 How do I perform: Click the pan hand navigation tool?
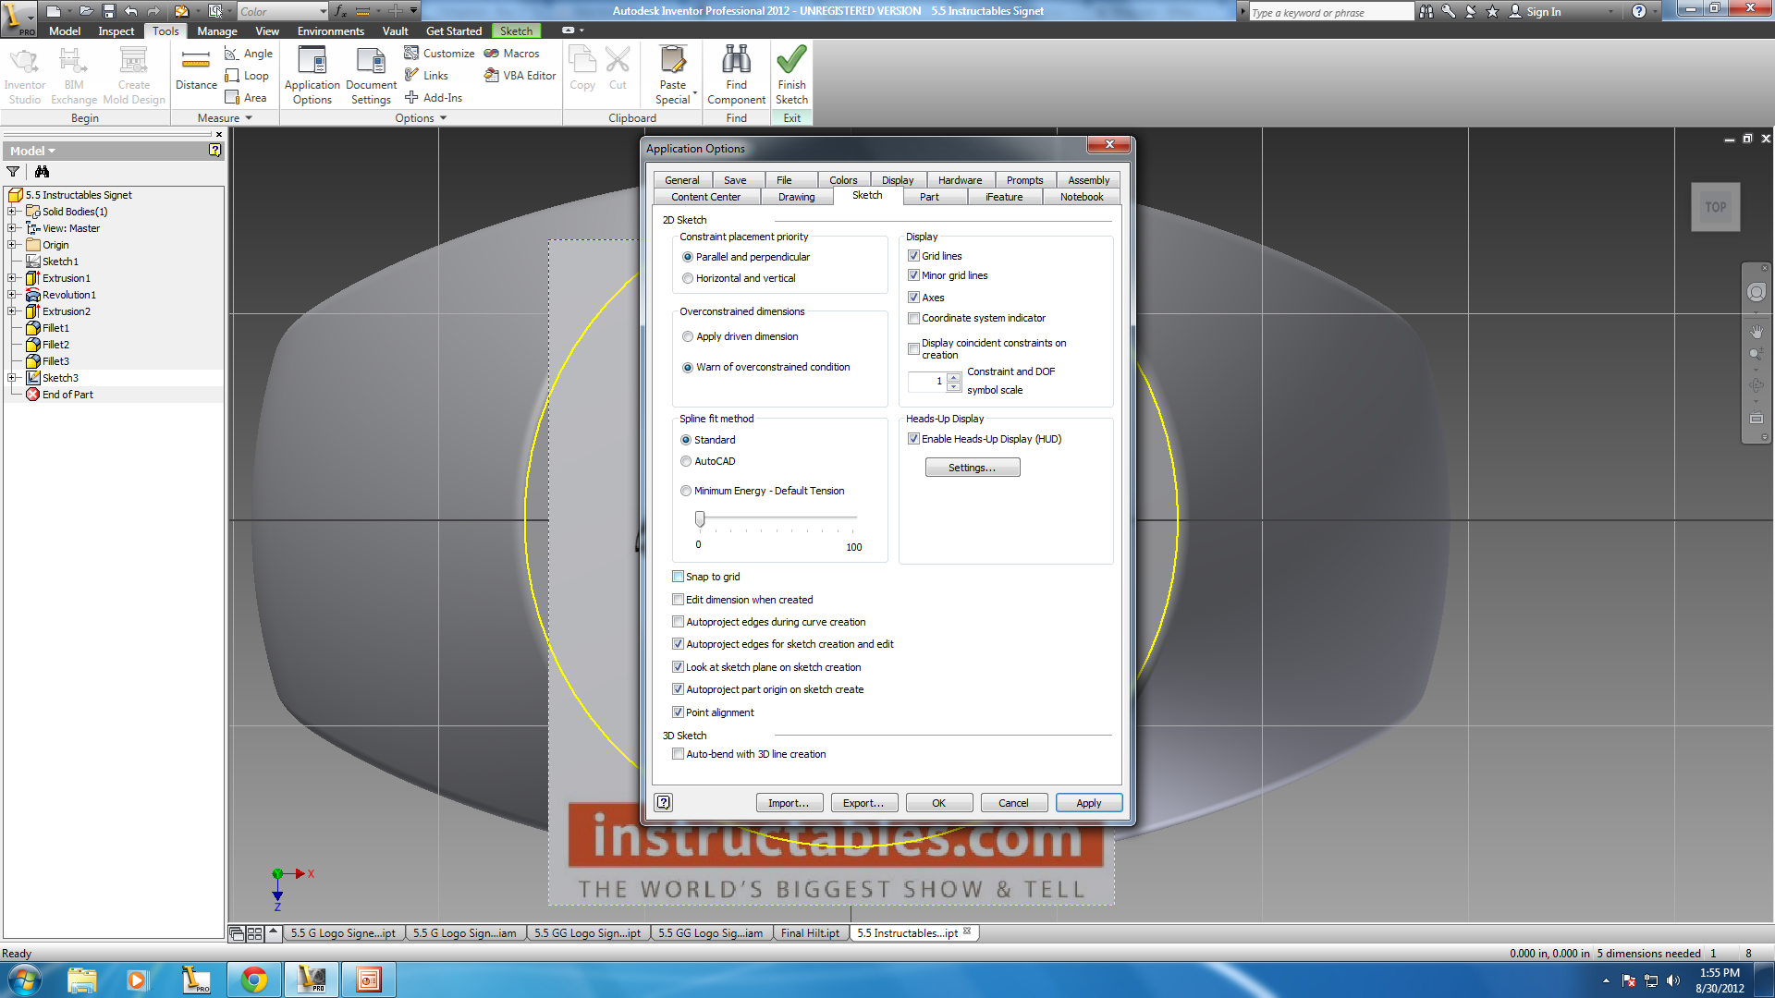[1757, 331]
